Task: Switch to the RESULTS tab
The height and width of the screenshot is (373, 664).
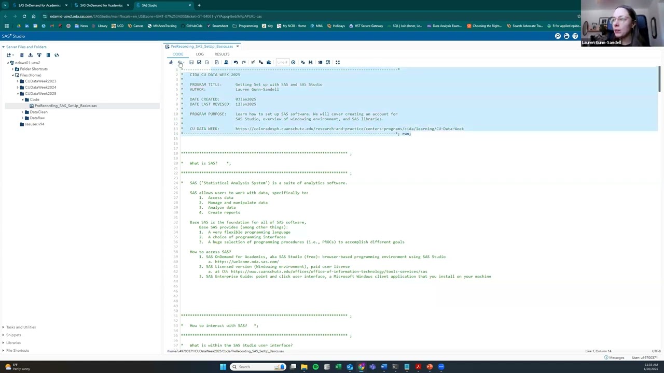Action: tap(222, 54)
